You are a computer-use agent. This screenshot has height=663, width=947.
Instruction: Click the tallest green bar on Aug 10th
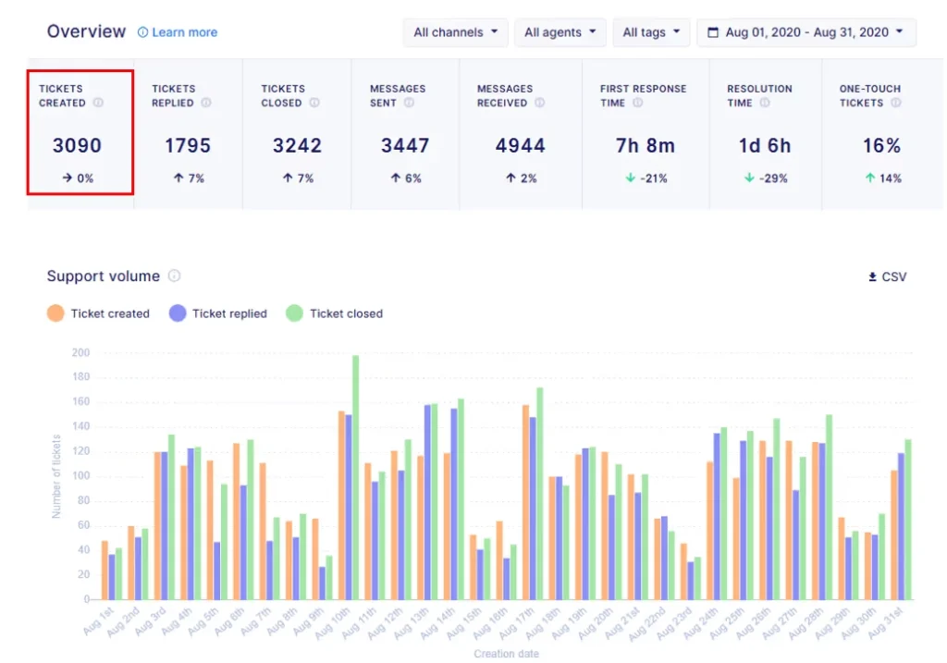355,476
